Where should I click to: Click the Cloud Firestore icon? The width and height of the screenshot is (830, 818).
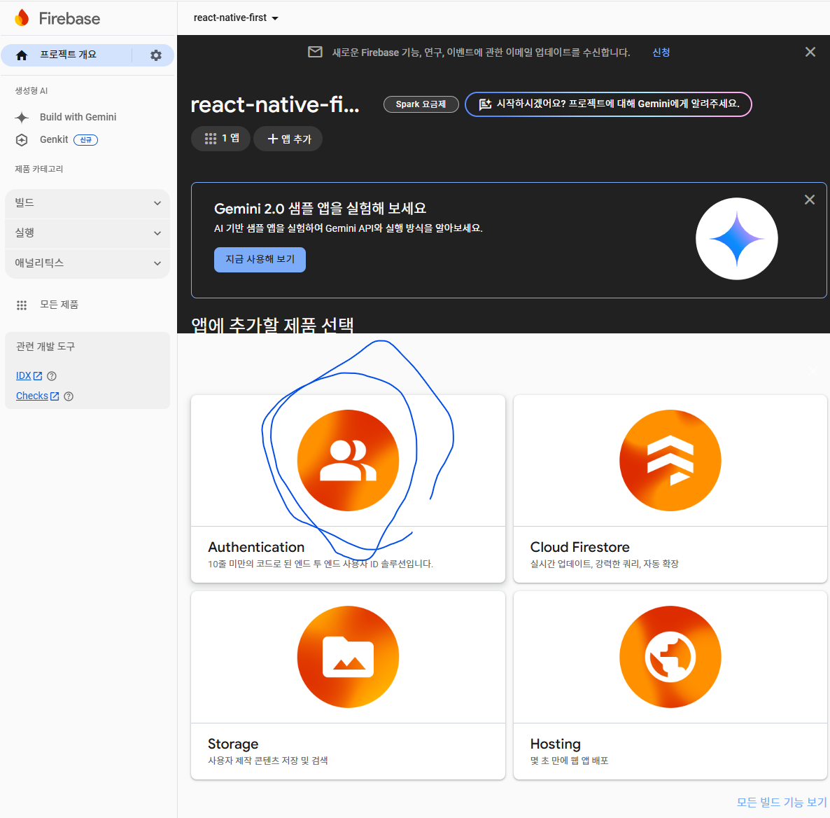click(670, 460)
